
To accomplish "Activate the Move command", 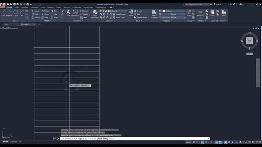I will coord(35,11).
